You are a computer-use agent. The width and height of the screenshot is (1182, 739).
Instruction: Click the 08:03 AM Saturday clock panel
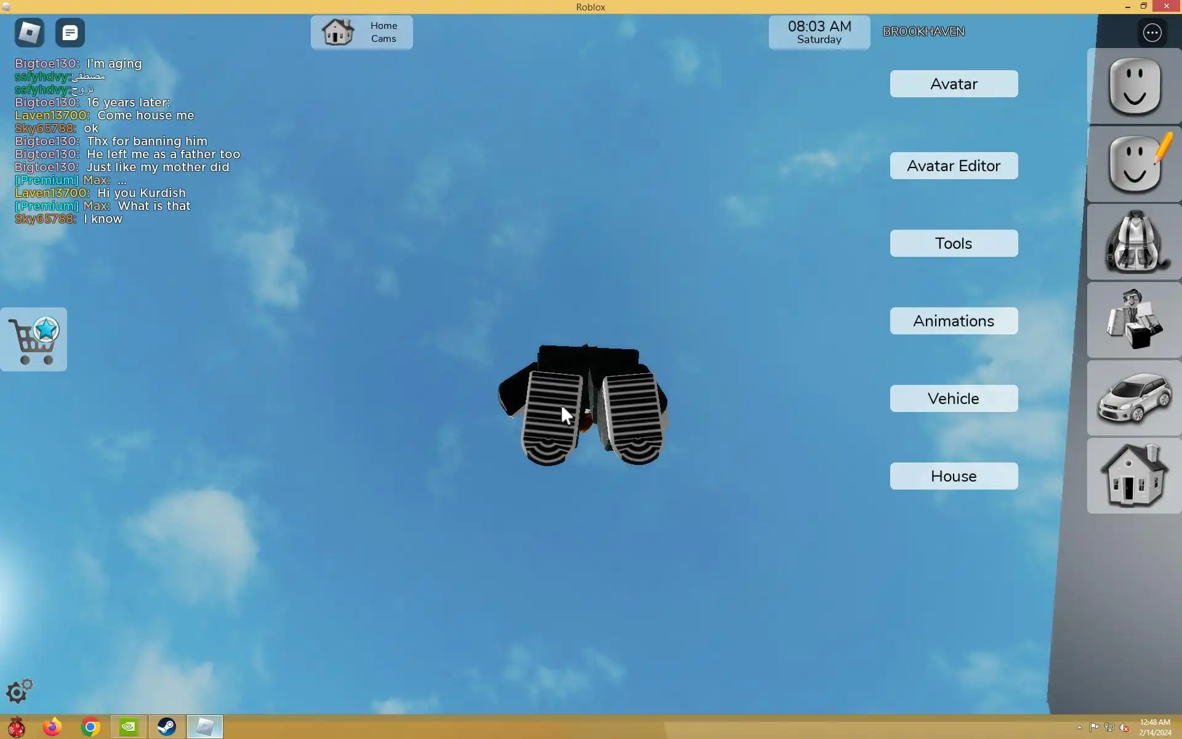[819, 32]
